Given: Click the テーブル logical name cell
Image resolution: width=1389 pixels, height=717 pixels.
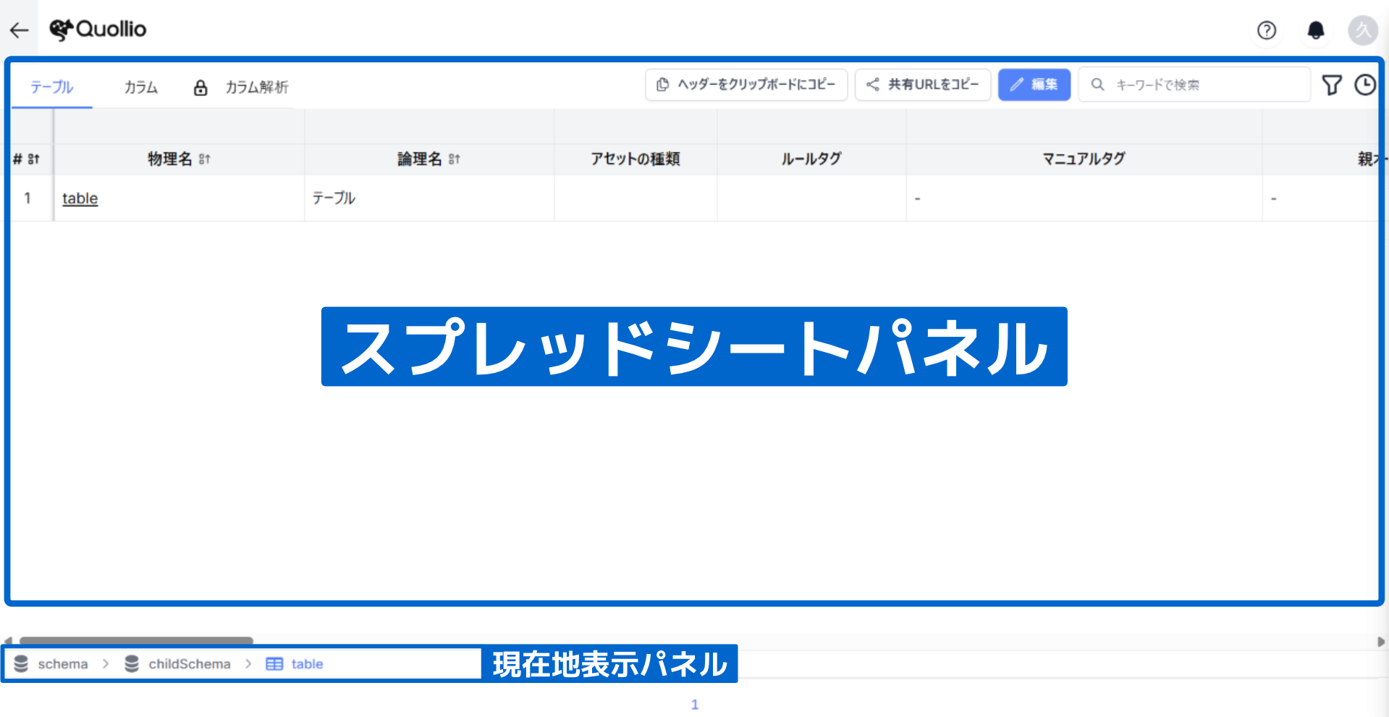Looking at the screenshot, I should tap(429, 198).
